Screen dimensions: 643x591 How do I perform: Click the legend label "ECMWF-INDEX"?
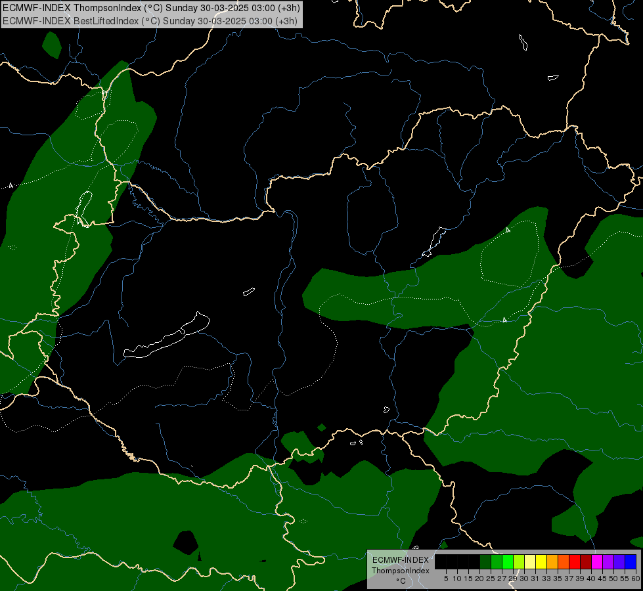point(401,560)
